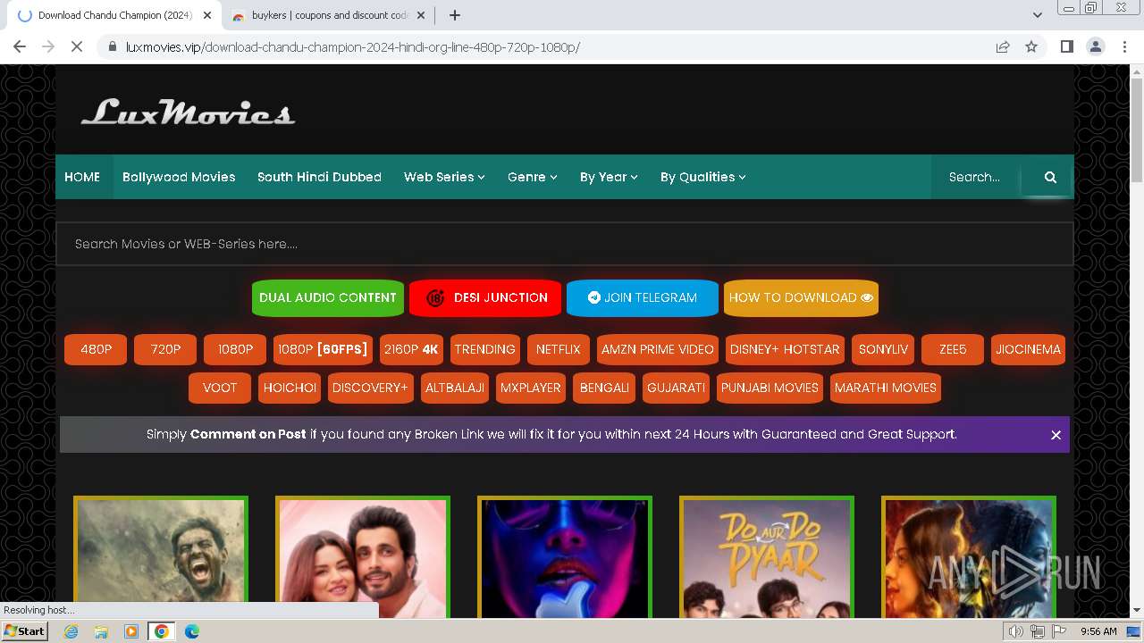The image size is (1144, 643).
Task: Expand the Web Series dropdown
Action: [444, 177]
